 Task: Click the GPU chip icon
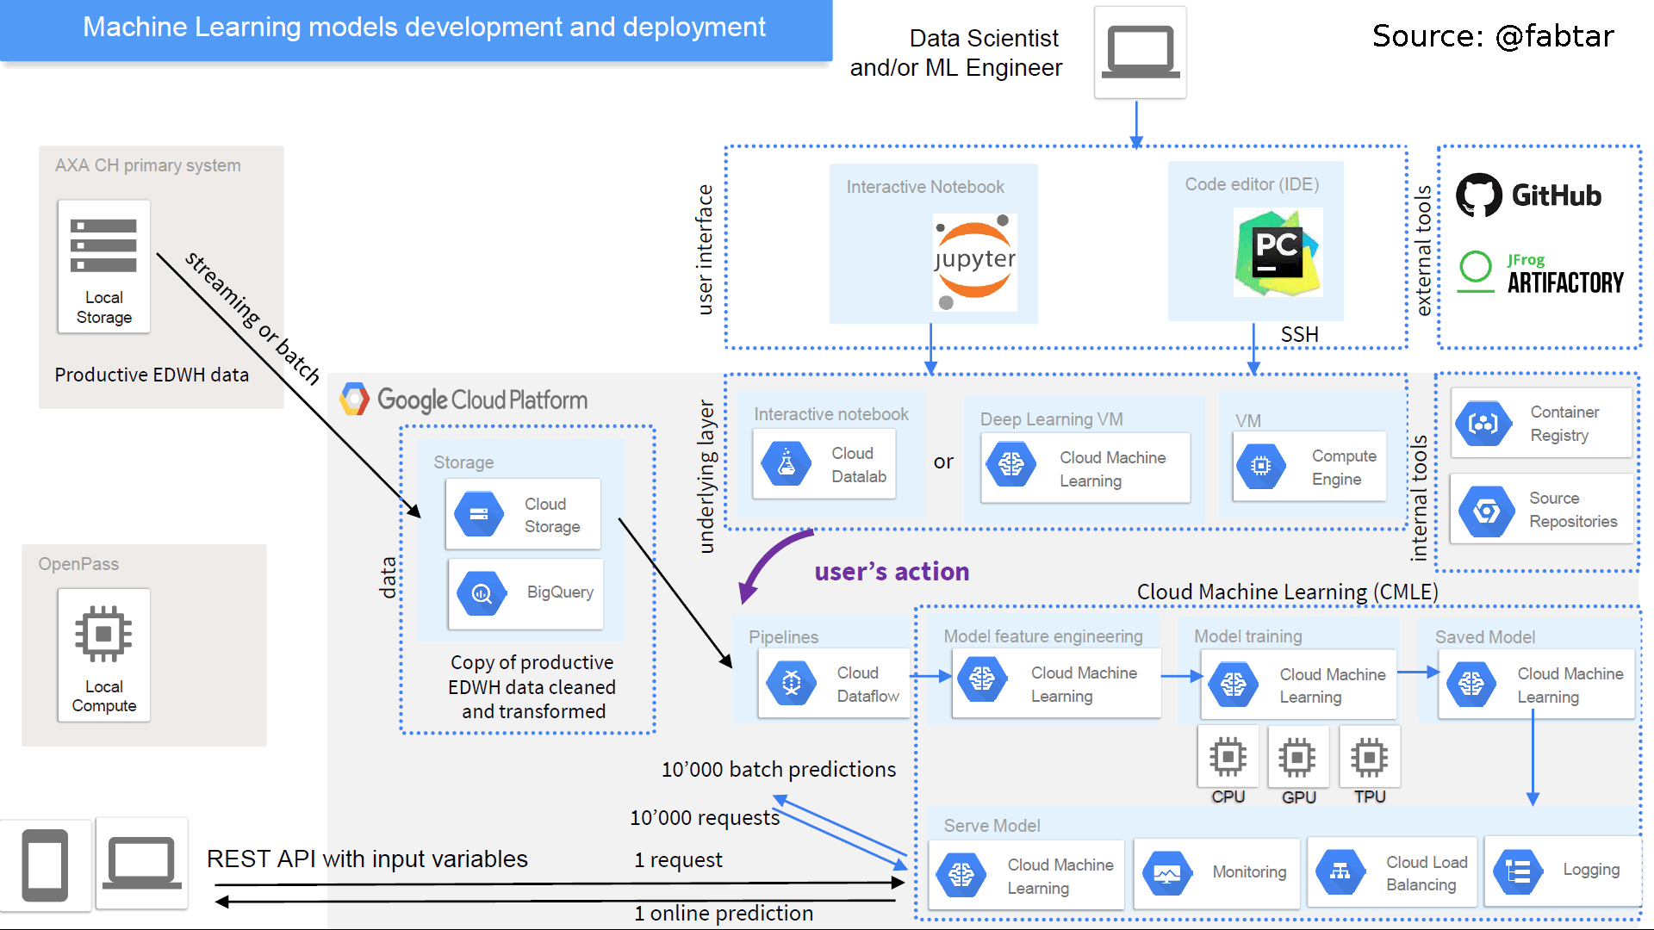click(1296, 756)
